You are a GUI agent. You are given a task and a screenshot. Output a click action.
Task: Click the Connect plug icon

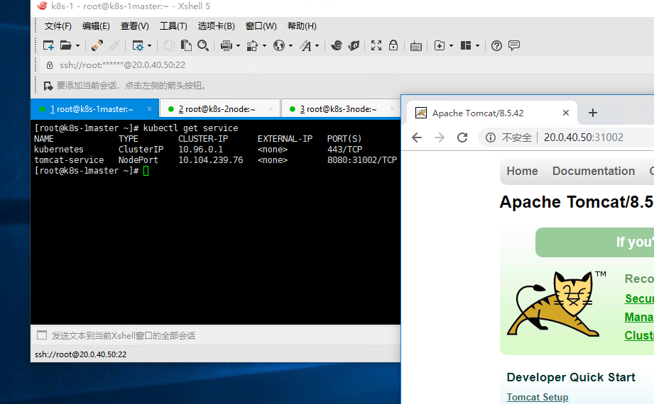click(x=97, y=45)
